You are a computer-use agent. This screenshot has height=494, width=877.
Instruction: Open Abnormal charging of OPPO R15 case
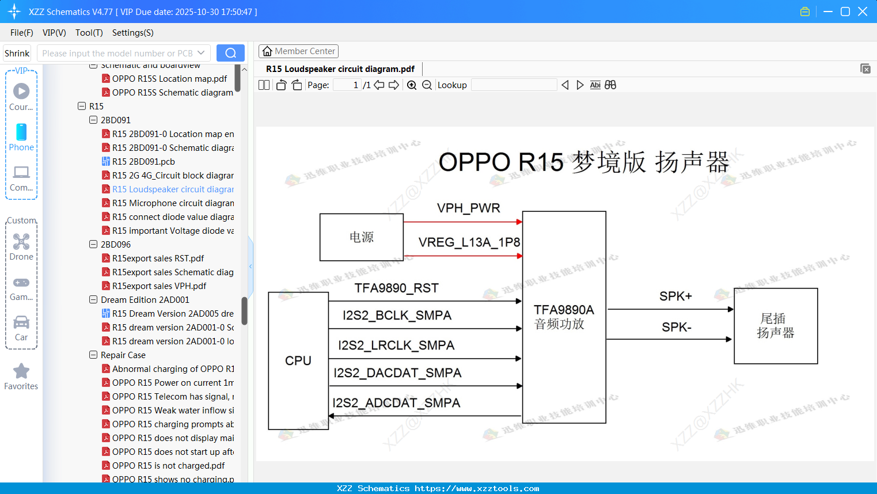168,369
